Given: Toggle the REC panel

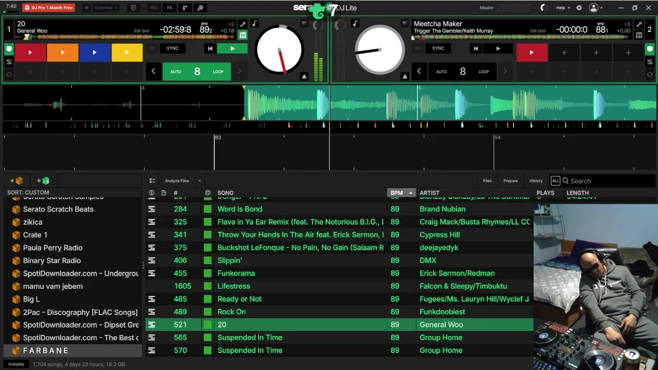Looking at the screenshot, I should pos(154,8).
